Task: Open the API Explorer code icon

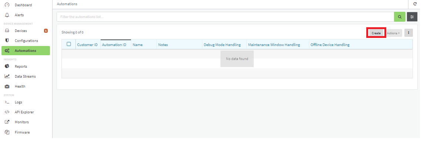Action: 7,112
